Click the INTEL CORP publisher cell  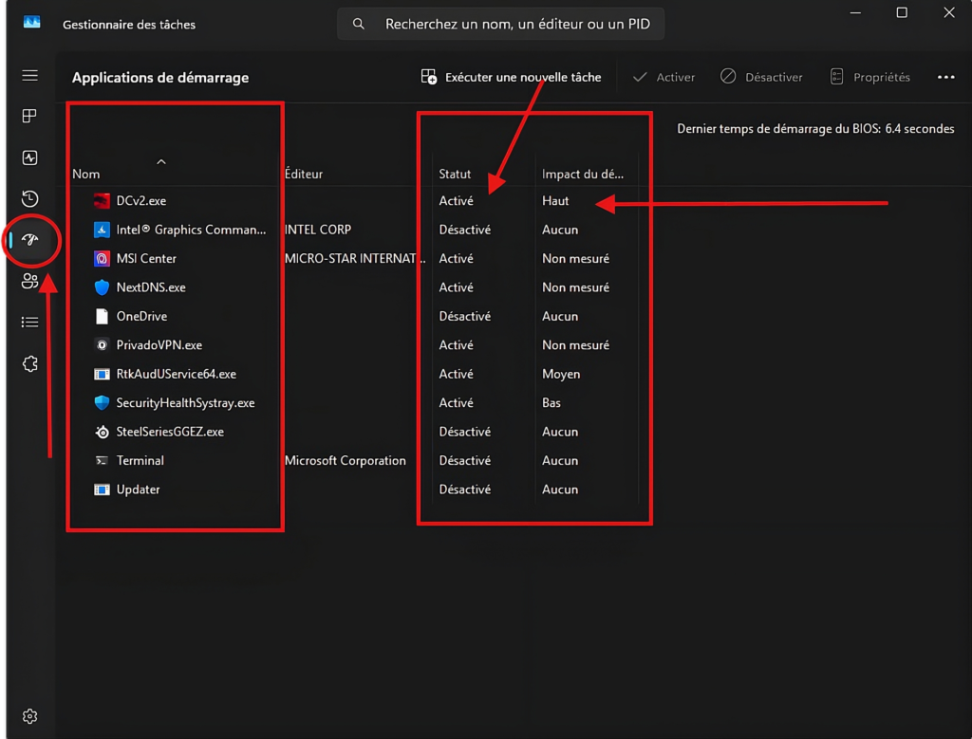(x=318, y=230)
